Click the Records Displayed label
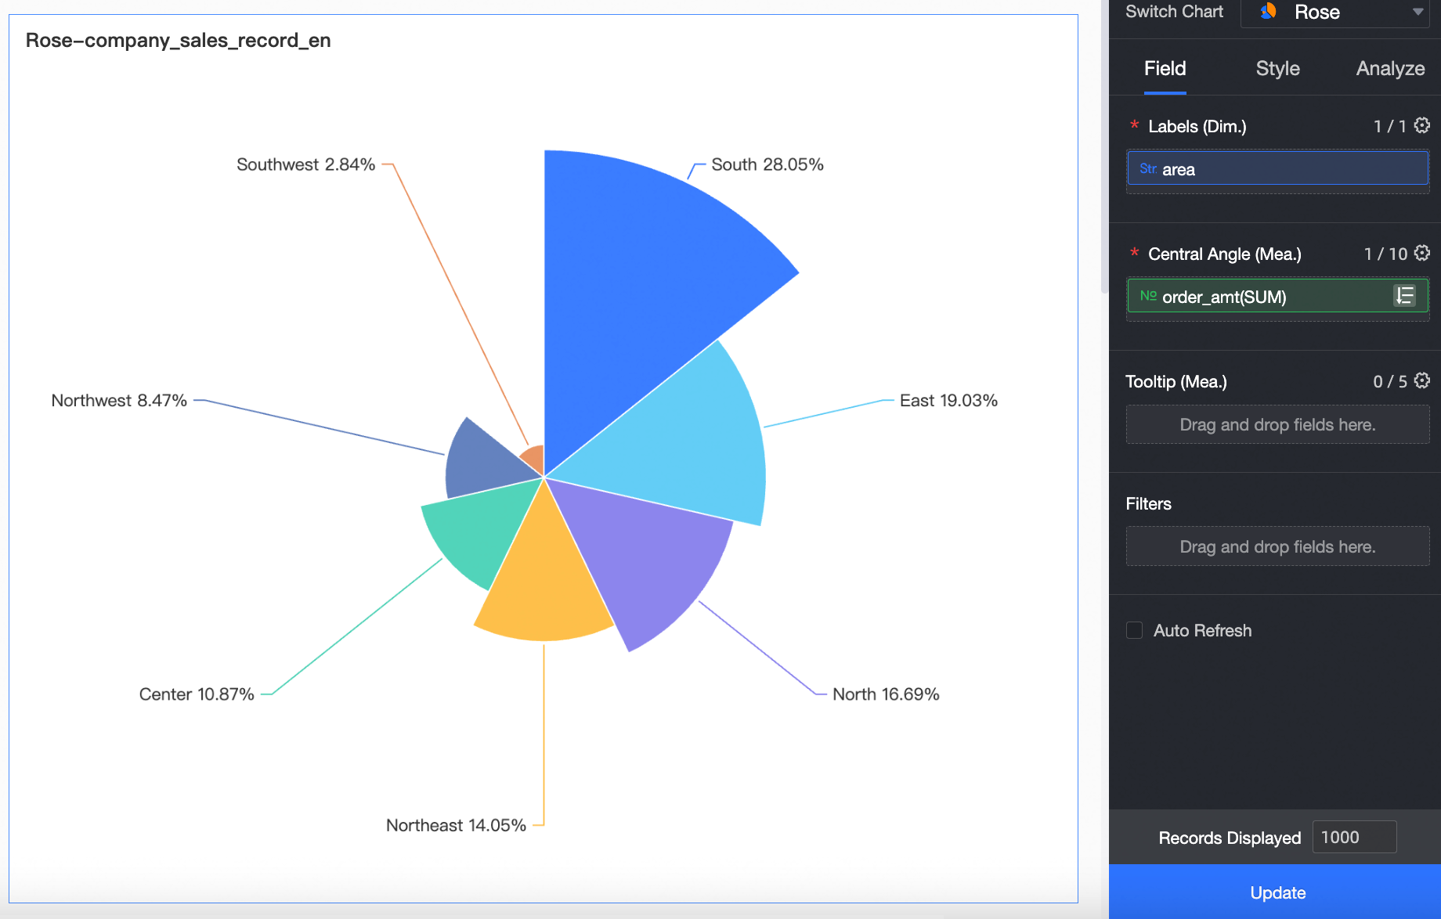This screenshot has width=1441, height=919. click(x=1230, y=838)
